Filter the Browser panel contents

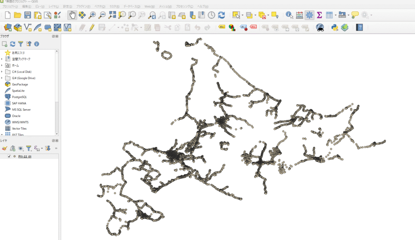[x=20, y=44]
